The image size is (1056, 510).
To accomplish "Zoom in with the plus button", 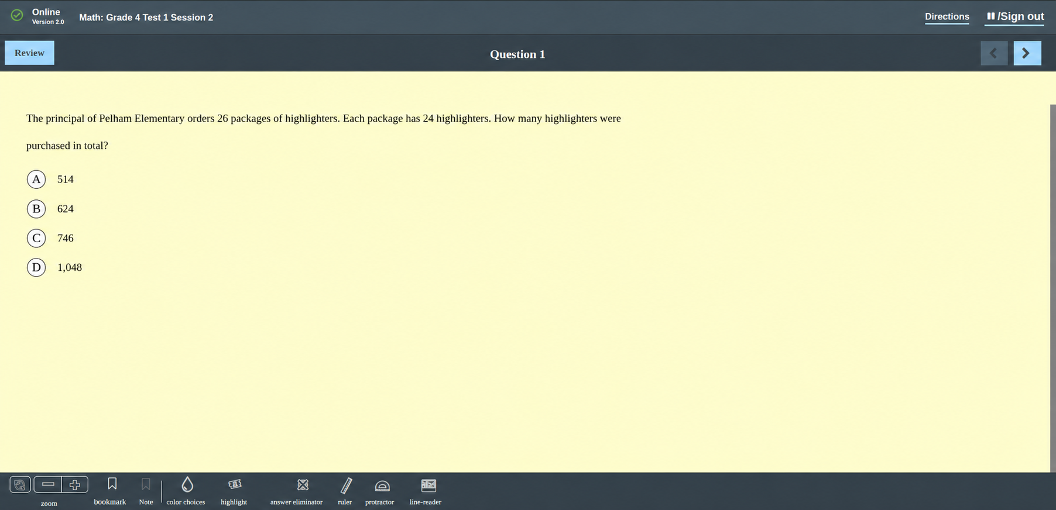I will (x=75, y=484).
